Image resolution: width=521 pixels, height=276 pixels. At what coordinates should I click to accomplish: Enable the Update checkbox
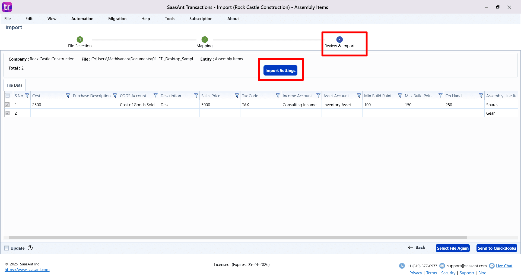6,248
